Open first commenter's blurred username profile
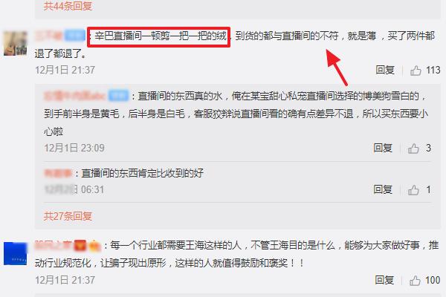This screenshot has width=446, height=297. tap(49, 36)
